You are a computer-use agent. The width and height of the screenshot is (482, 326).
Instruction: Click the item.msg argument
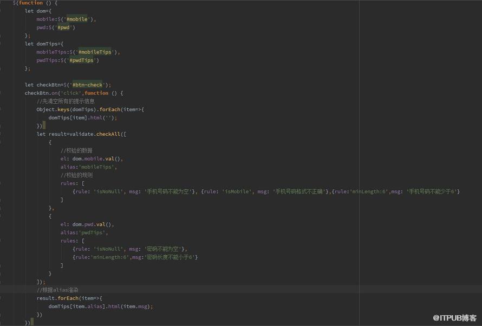click(135, 307)
